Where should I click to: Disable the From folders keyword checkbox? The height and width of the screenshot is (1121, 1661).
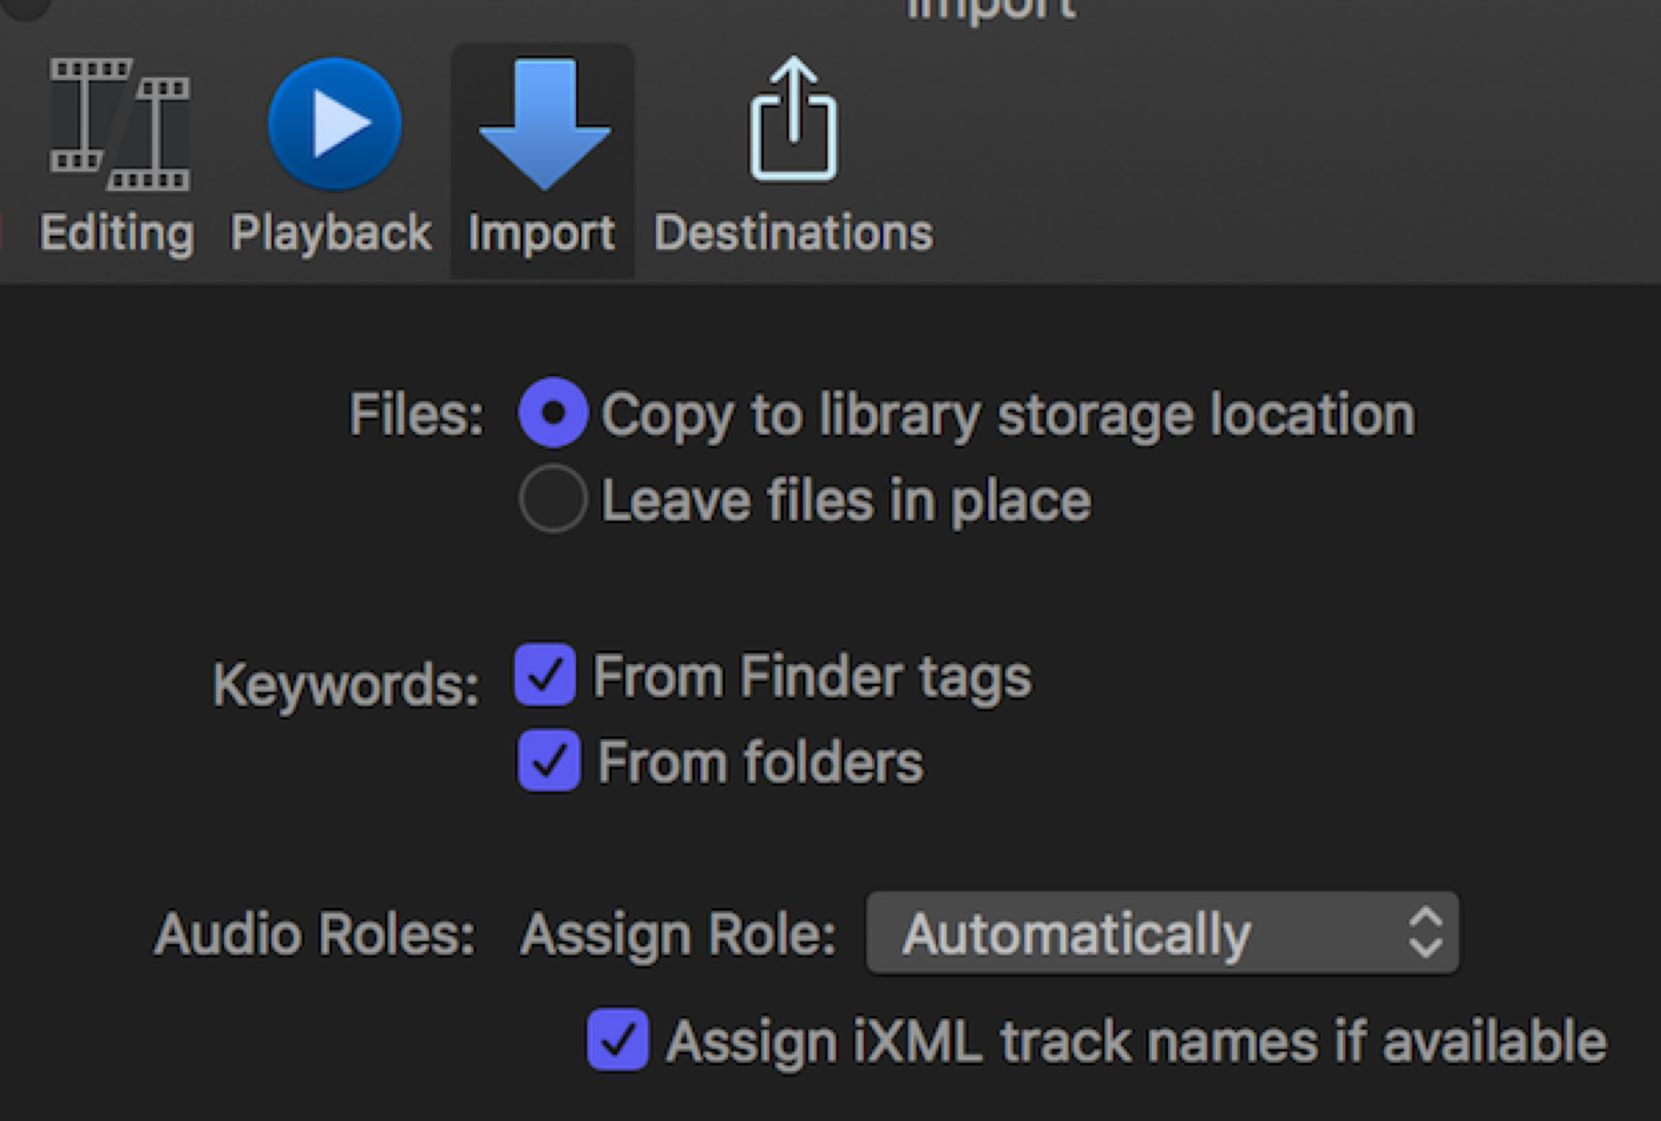point(548,760)
